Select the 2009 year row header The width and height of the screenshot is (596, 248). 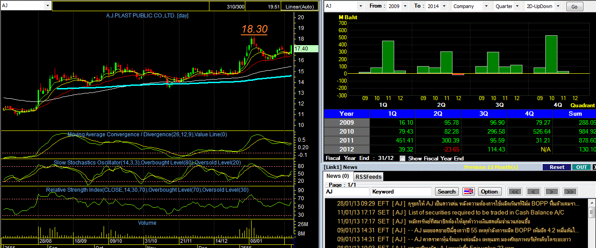coord(347,122)
